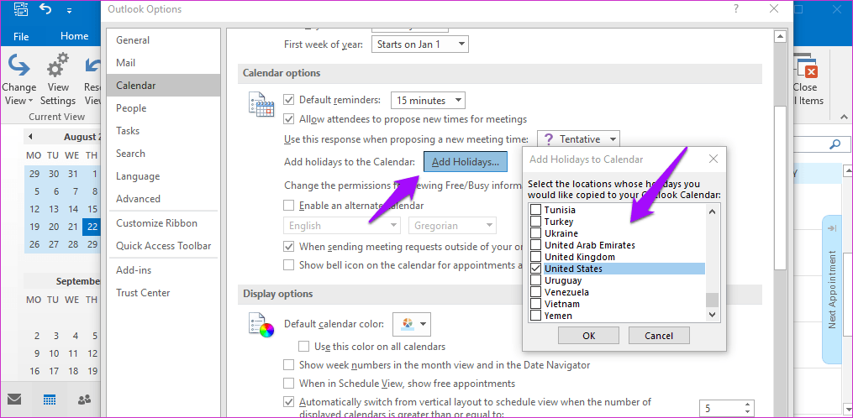Open the Gregorian calendar type dropdown
The image size is (853, 418).
pyautogui.click(x=453, y=226)
